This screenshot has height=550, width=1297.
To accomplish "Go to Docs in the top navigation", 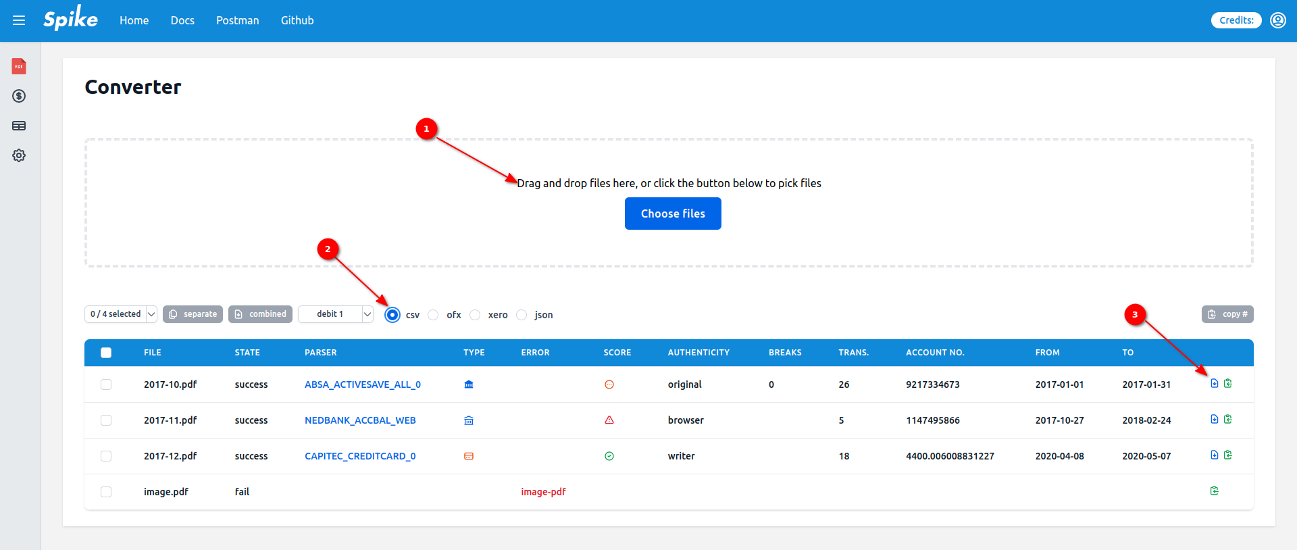I will pyautogui.click(x=182, y=20).
